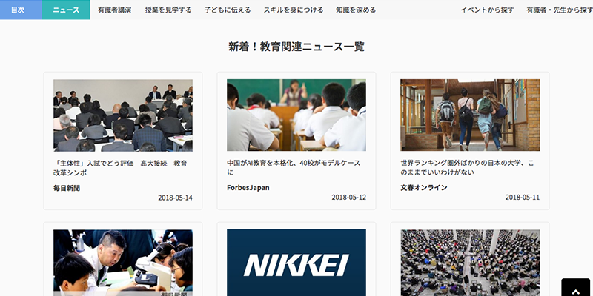
Task: Go to 授業を見学する section
Action: point(167,10)
